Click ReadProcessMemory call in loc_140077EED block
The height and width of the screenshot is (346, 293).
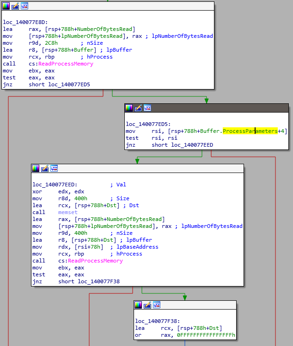click(x=95, y=261)
